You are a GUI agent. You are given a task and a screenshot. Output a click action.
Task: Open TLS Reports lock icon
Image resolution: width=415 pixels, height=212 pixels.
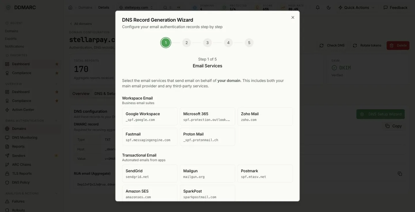pos(7,173)
